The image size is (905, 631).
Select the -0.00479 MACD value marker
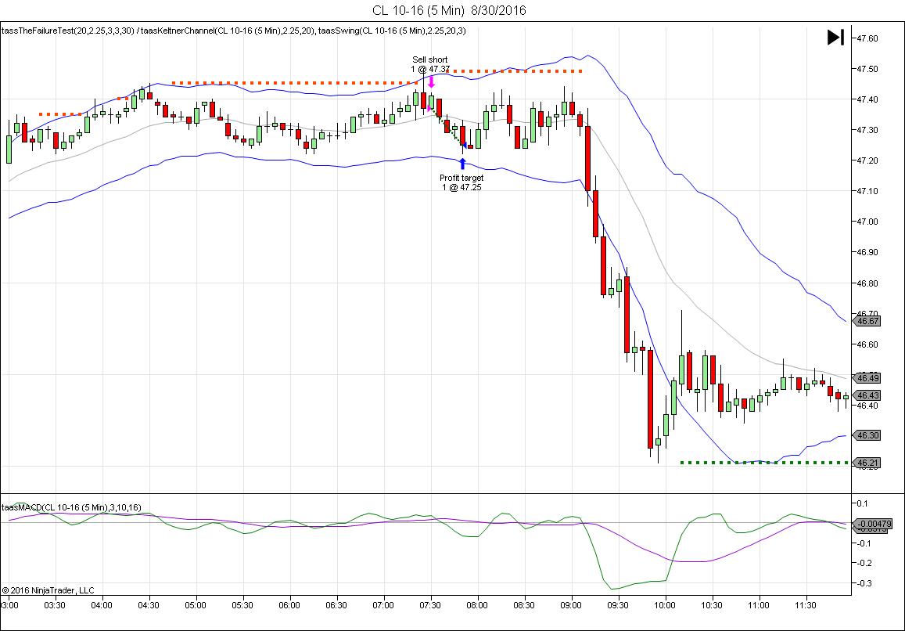[x=872, y=524]
